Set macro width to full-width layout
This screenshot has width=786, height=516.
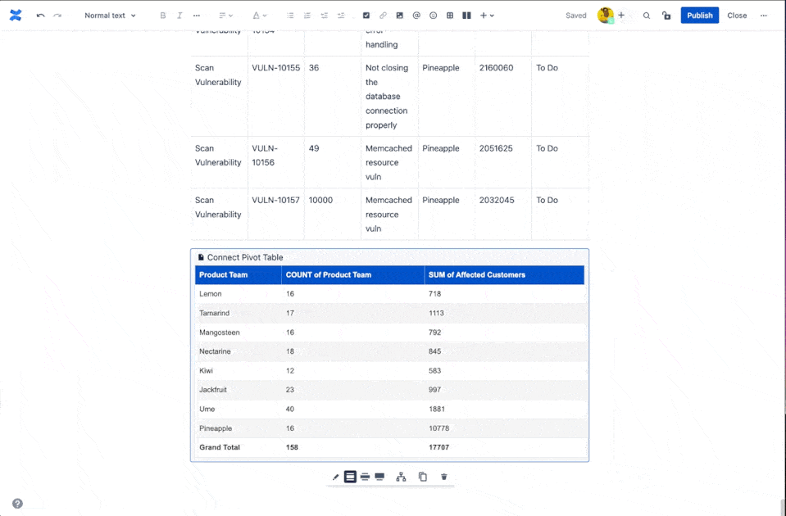click(x=379, y=477)
